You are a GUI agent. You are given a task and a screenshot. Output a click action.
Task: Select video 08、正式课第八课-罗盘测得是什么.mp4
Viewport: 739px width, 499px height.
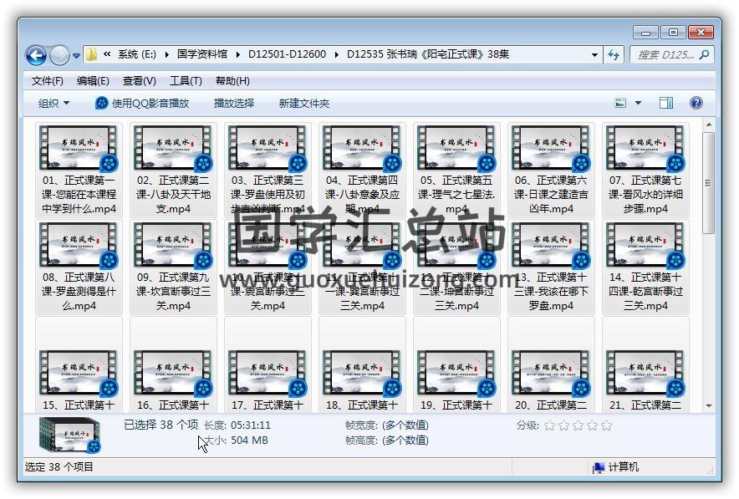click(x=79, y=267)
